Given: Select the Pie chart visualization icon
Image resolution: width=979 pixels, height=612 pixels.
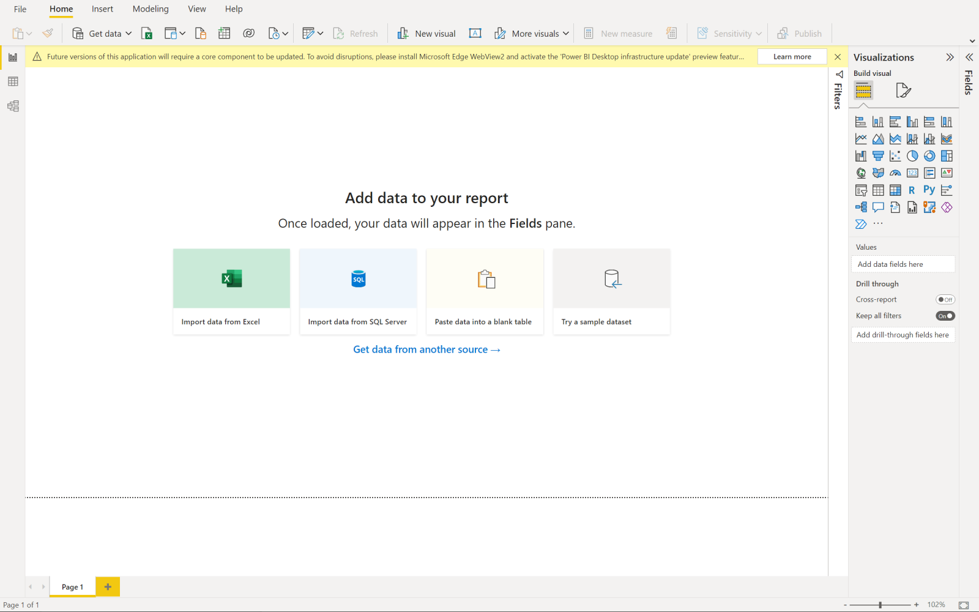Looking at the screenshot, I should click(x=912, y=156).
